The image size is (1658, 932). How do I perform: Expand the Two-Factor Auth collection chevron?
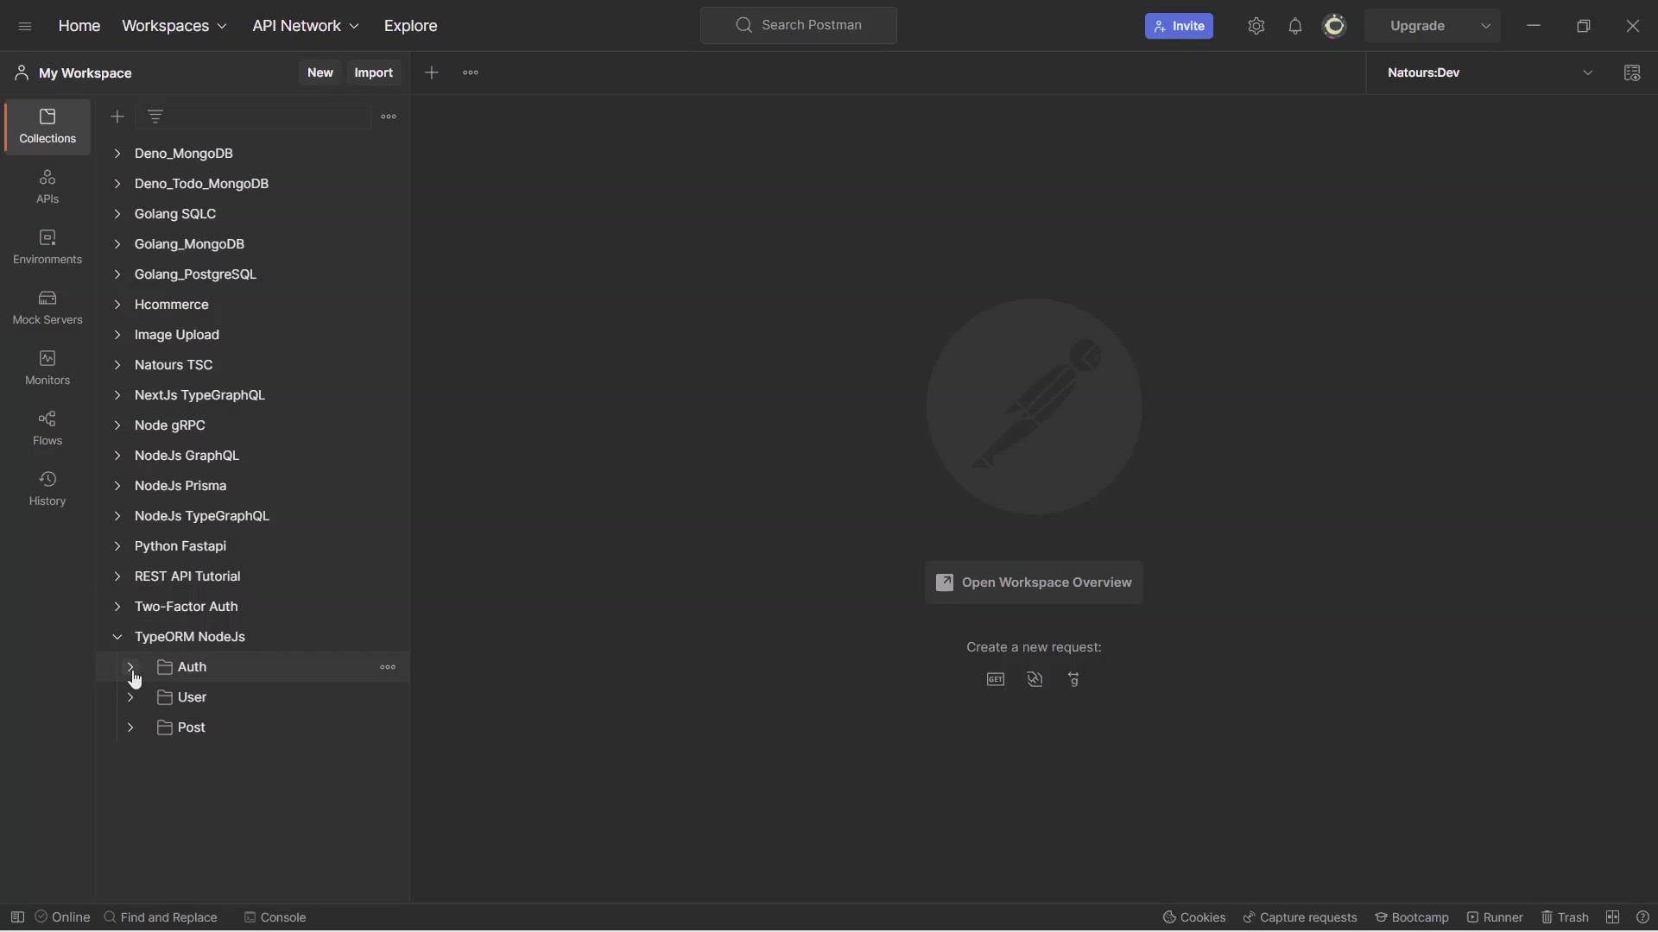117,607
